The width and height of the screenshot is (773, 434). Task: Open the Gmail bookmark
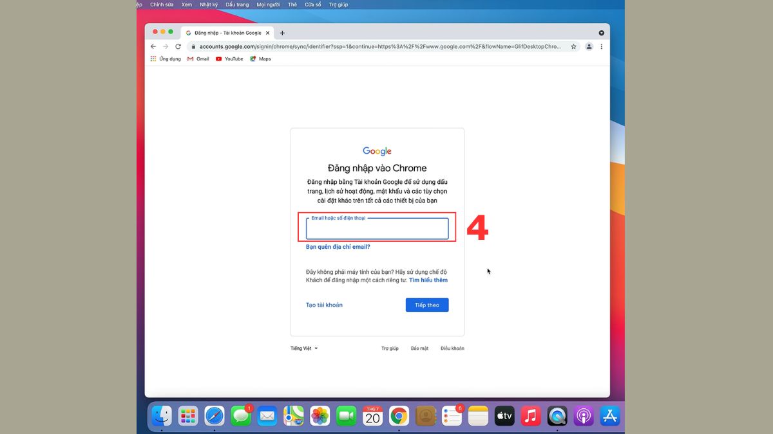[x=198, y=59]
